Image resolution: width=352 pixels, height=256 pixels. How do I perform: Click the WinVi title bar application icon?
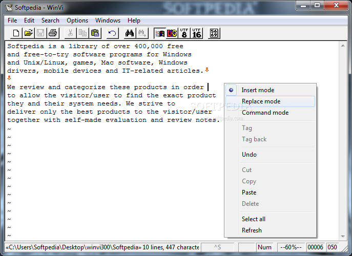9,7
